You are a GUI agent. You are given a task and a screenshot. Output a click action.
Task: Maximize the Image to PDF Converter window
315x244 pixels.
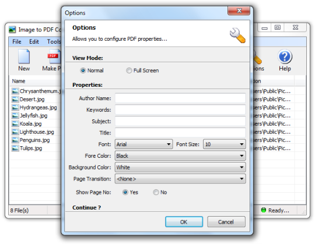tap(278, 27)
